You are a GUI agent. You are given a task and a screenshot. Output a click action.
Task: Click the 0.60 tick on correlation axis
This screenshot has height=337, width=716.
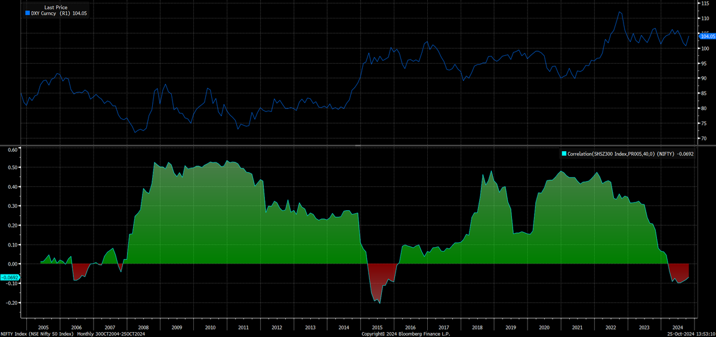point(13,149)
